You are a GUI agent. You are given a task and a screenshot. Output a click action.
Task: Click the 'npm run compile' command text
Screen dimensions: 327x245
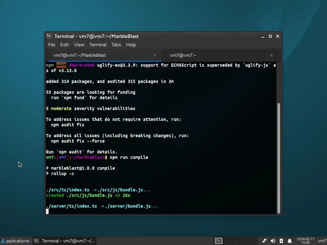[129, 157]
